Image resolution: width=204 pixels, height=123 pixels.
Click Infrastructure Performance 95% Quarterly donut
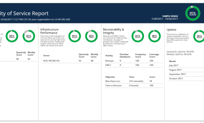click(x=74, y=36)
